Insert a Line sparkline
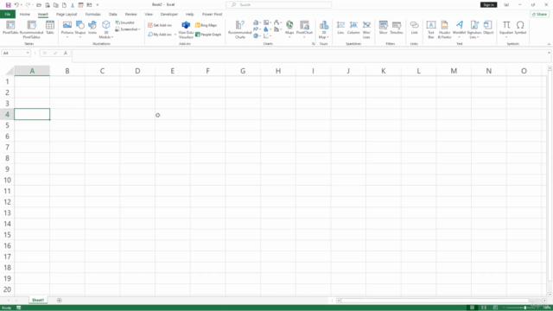The width and height of the screenshot is (553, 311). point(340,28)
